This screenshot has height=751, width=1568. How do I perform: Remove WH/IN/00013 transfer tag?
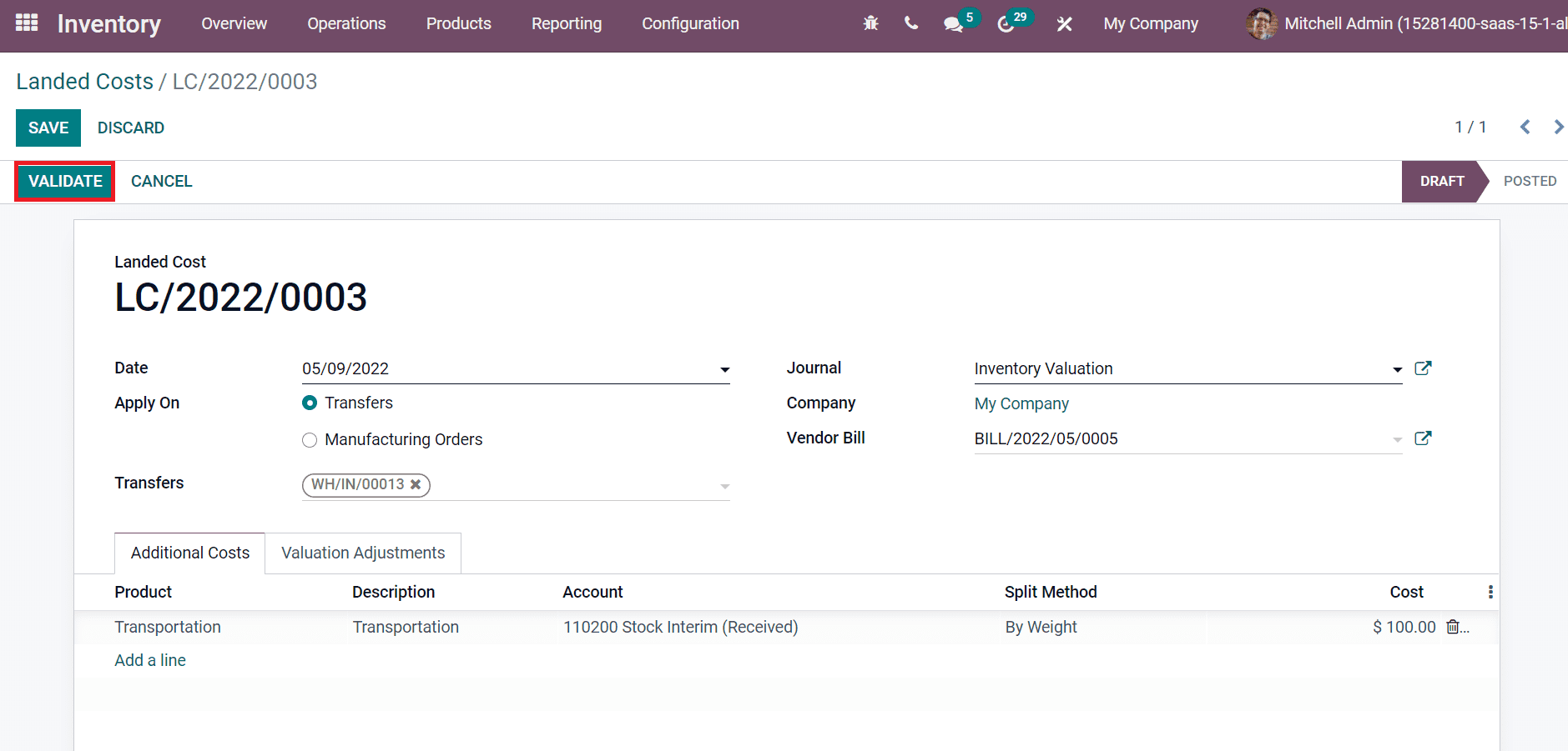point(416,484)
